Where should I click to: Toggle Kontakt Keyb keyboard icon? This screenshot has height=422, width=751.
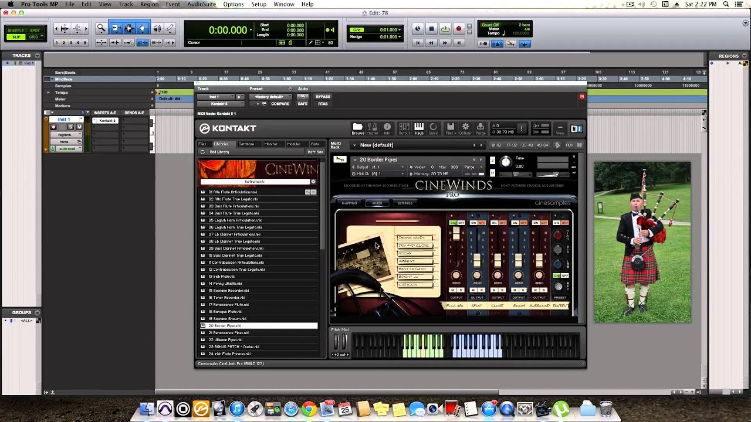click(x=419, y=128)
